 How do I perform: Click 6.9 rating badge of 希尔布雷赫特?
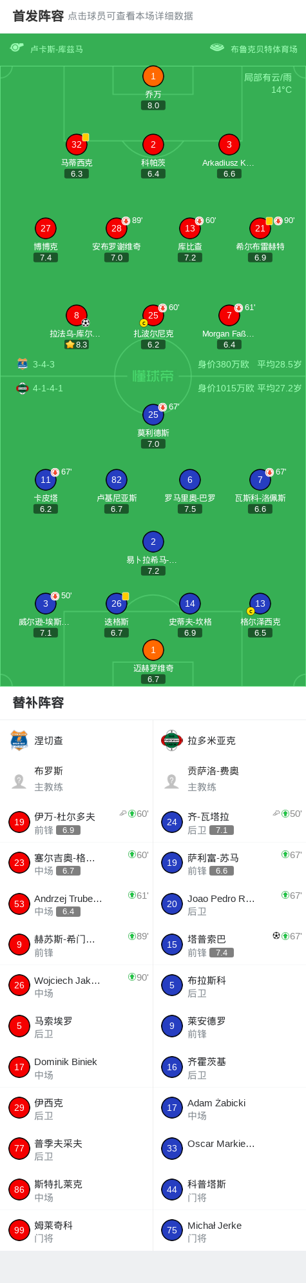(260, 257)
